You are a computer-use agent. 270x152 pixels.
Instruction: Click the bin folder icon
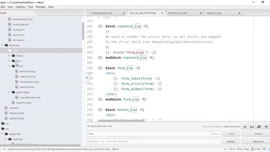(3, 123)
